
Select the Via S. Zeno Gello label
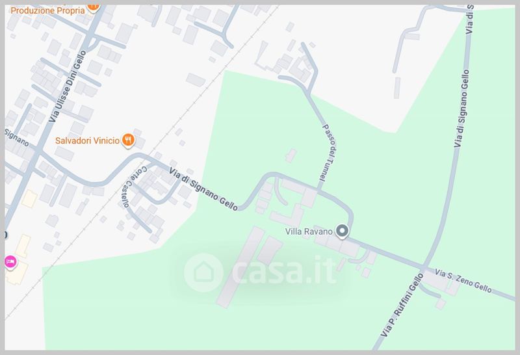[x=463, y=281]
